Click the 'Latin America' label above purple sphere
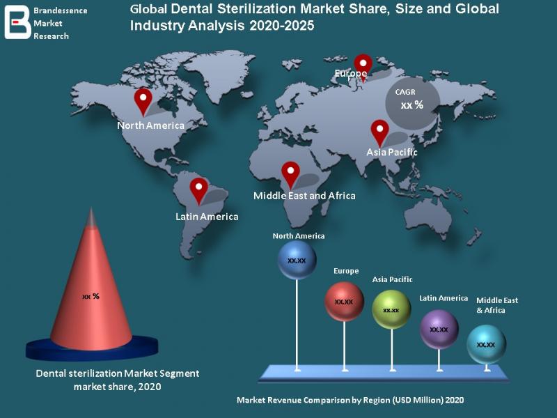 click(444, 298)
